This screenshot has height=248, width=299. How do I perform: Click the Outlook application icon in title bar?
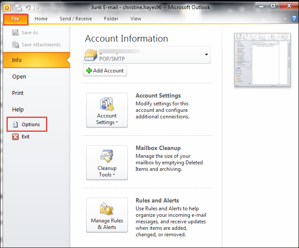tap(7, 8)
